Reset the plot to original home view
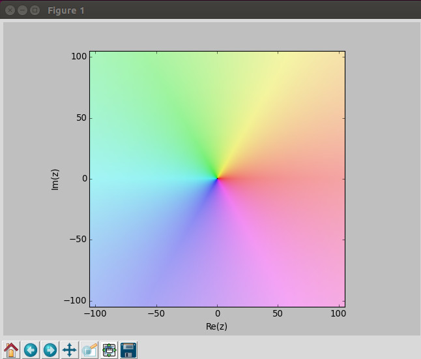This screenshot has width=421, height=359. click(x=11, y=350)
